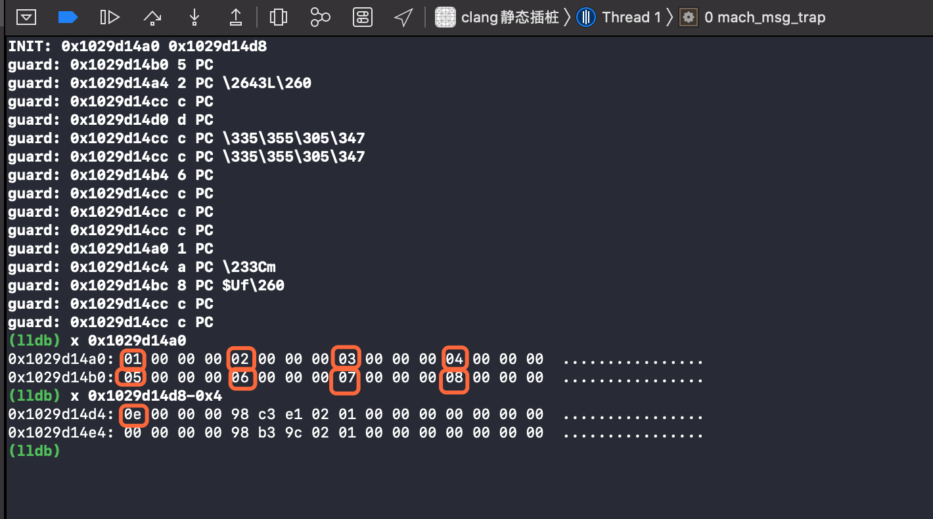
Task: Focus the empty (lldb) prompt at the bottom
Action: [34, 451]
